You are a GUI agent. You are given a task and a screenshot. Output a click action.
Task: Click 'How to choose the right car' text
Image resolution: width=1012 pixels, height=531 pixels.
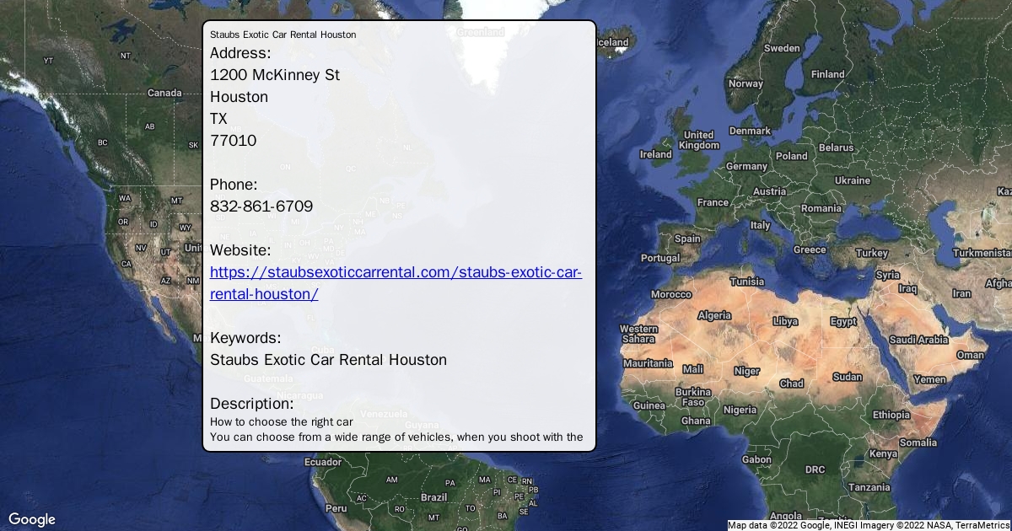pyautogui.click(x=281, y=421)
